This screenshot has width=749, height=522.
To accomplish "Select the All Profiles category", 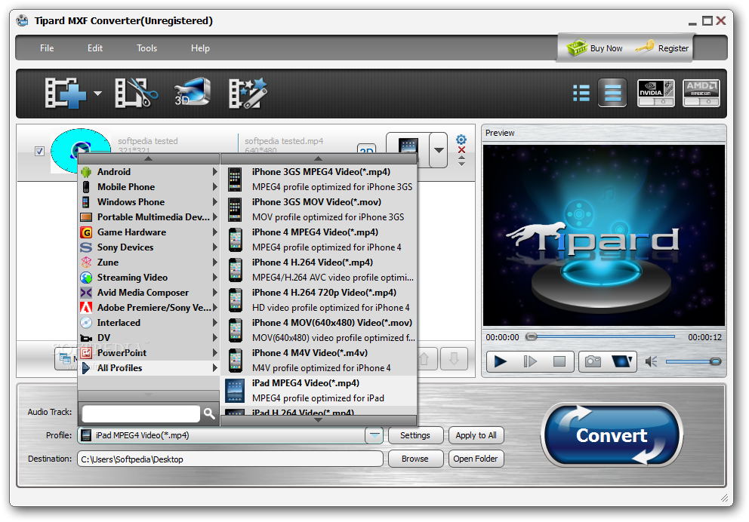I will coord(148,368).
